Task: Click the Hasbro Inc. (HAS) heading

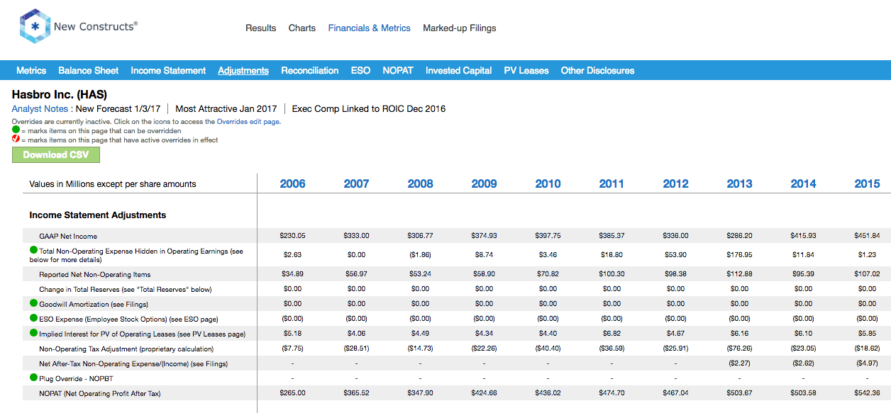Action: [x=60, y=94]
